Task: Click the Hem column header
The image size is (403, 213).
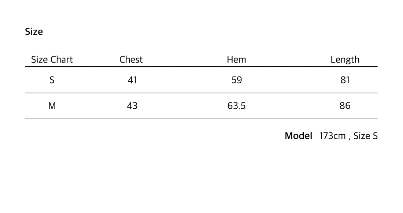Action: 236,60
